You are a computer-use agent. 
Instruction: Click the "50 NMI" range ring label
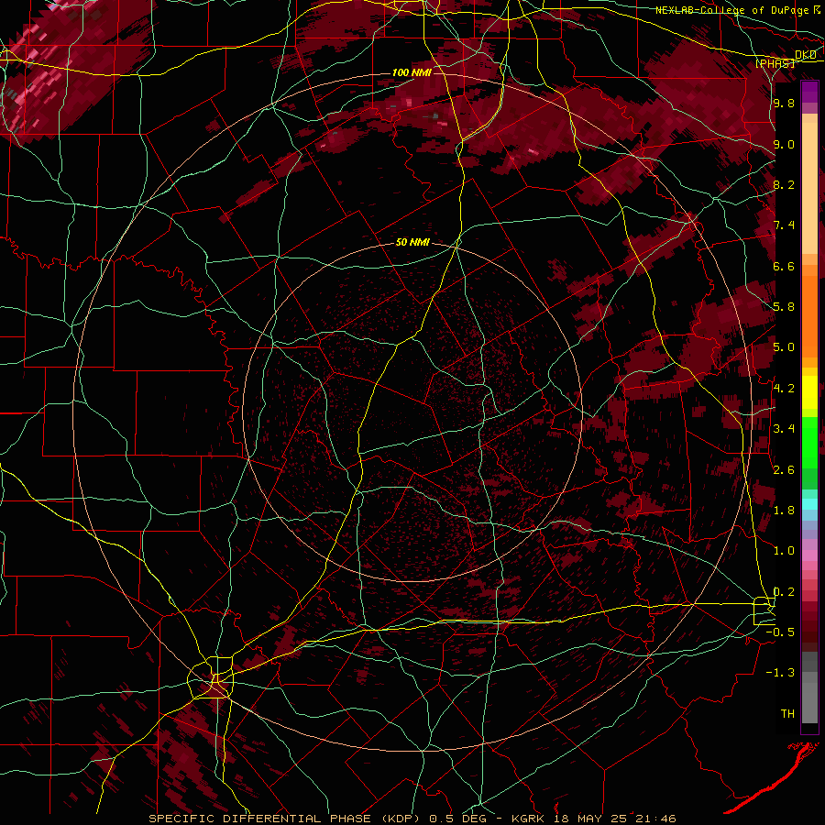pos(412,243)
